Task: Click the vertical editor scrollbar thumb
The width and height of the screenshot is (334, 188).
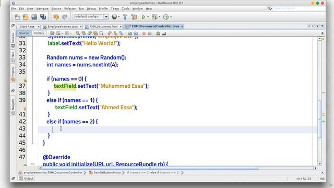Action: tap(319, 119)
